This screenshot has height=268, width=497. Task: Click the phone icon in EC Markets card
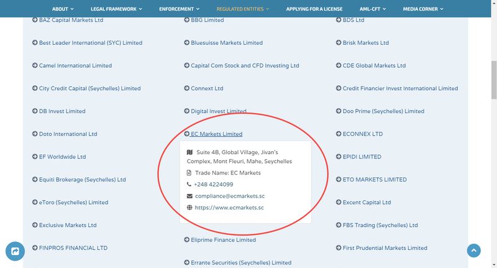tap(189, 184)
